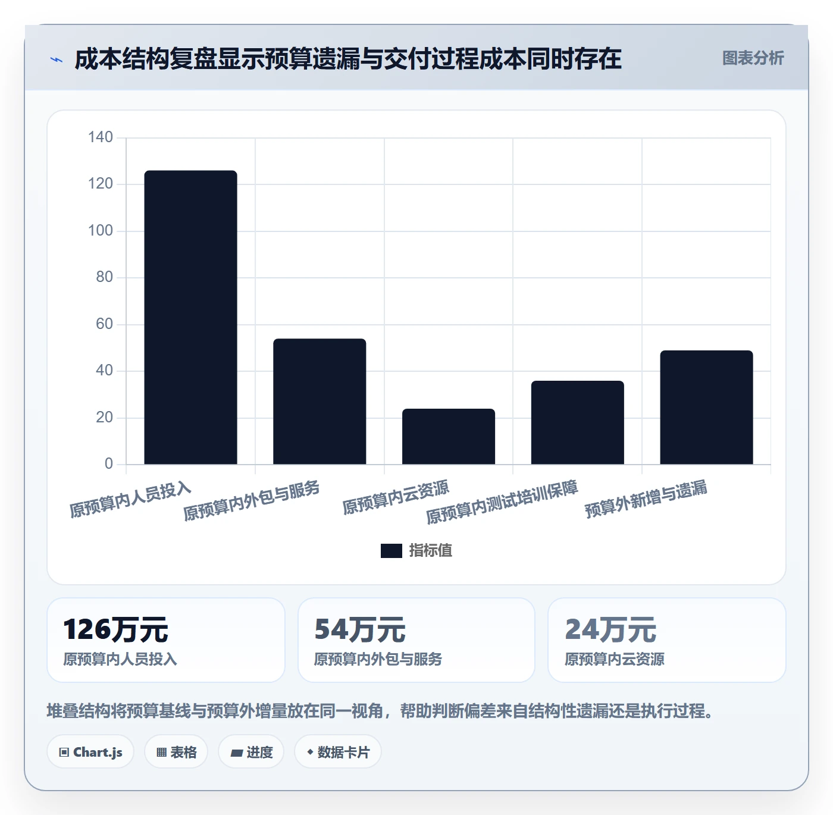Click the 图表分析 label in header
The image size is (833, 815).
click(x=753, y=58)
